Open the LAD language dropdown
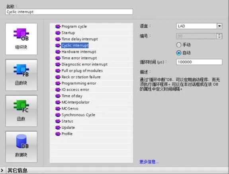 (x=219, y=26)
